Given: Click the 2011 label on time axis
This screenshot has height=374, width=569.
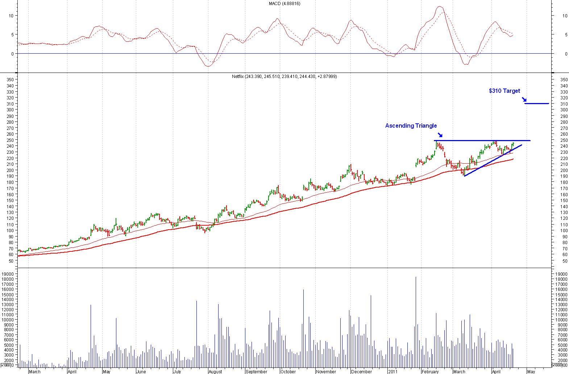Looking at the screenshot, I should (393, 371).
